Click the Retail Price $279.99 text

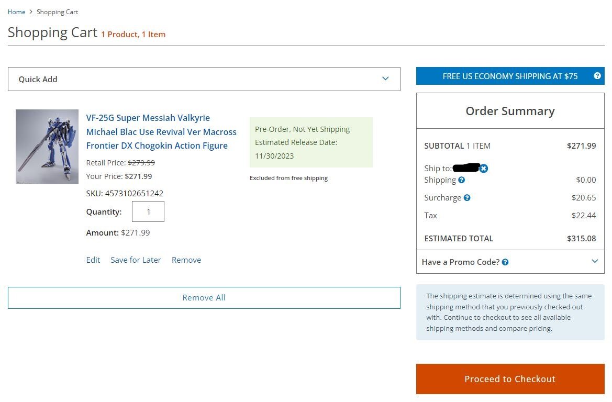click(x=120, y=163)
